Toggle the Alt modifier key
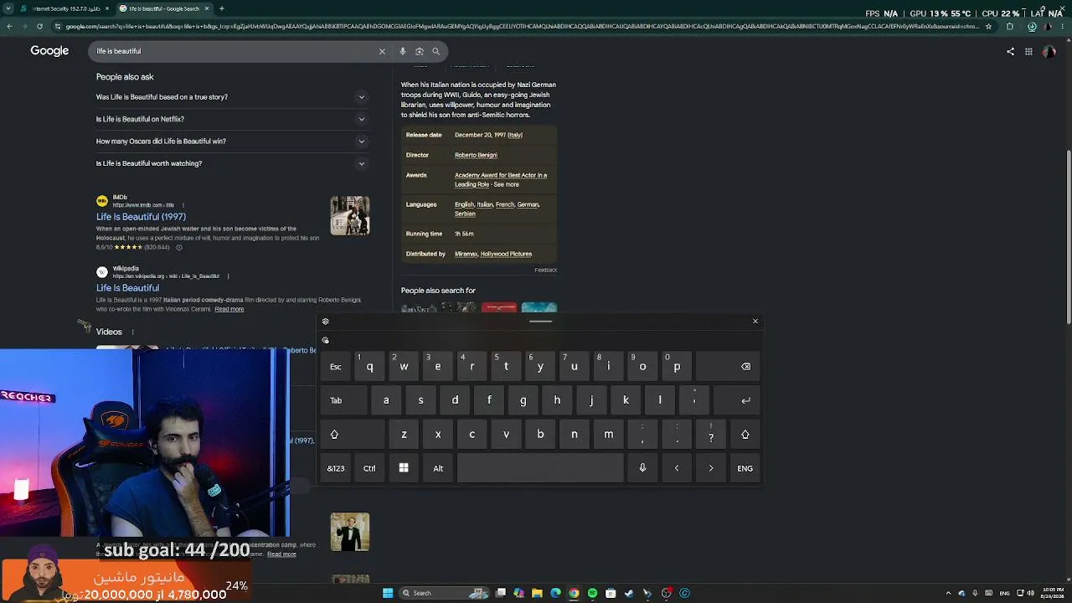Viewport: 1072px width, 603px height. pos(438,468)
